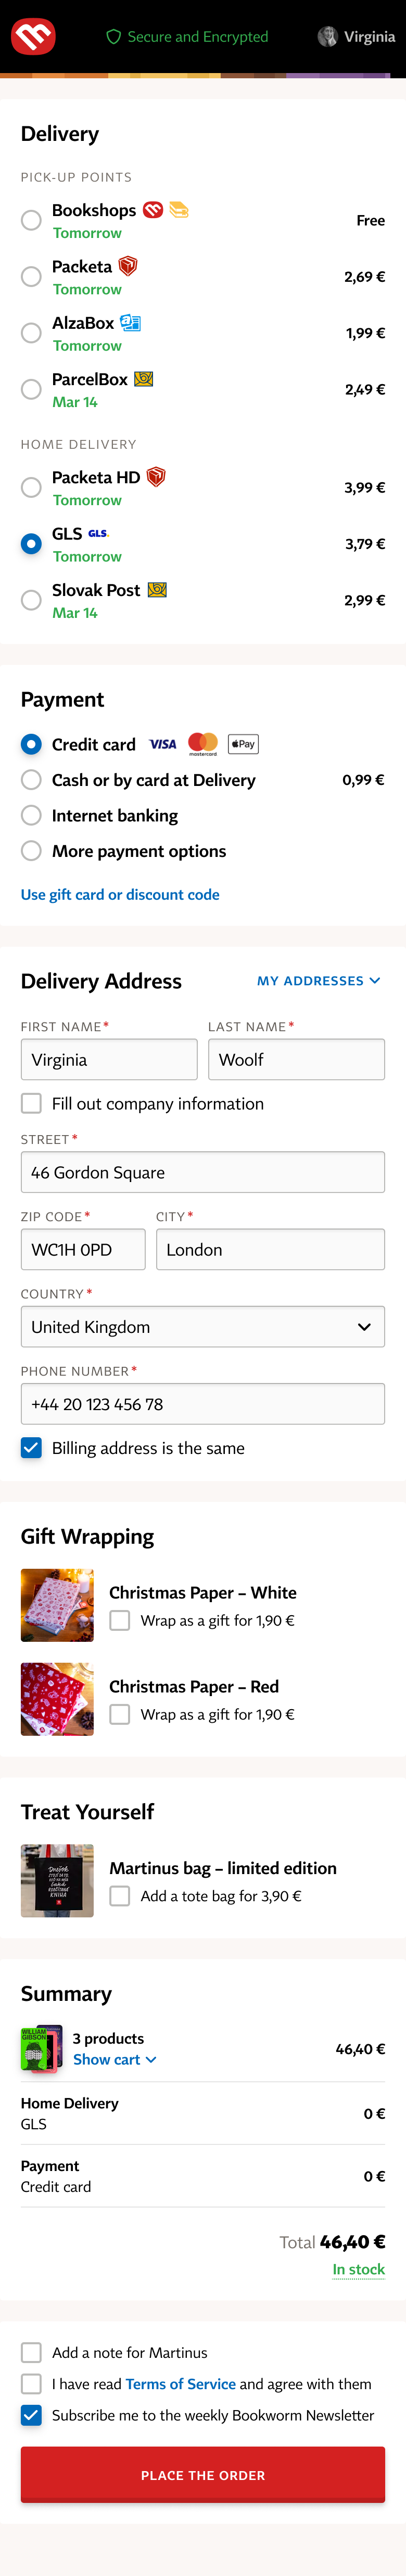
Task: Expand Show cart in summary
Action: pos(115,2059)
